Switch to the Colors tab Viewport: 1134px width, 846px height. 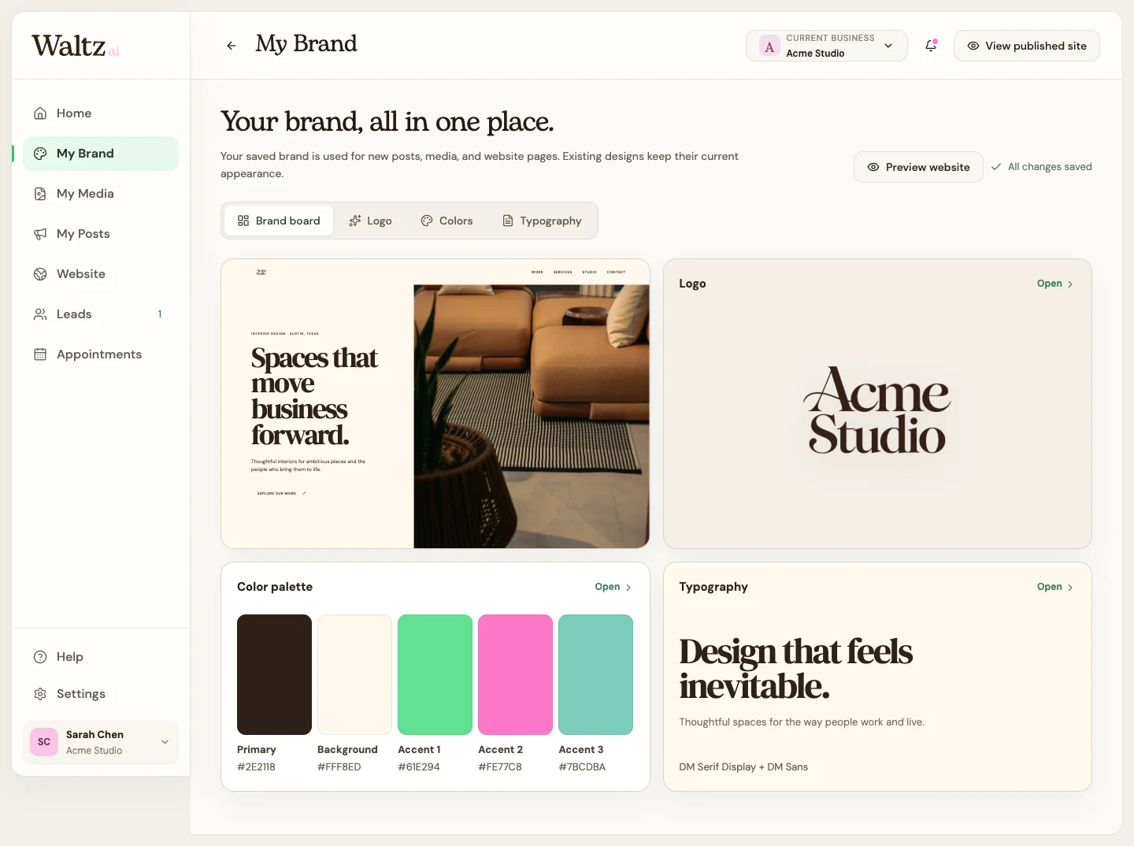[x=447, y=221]
